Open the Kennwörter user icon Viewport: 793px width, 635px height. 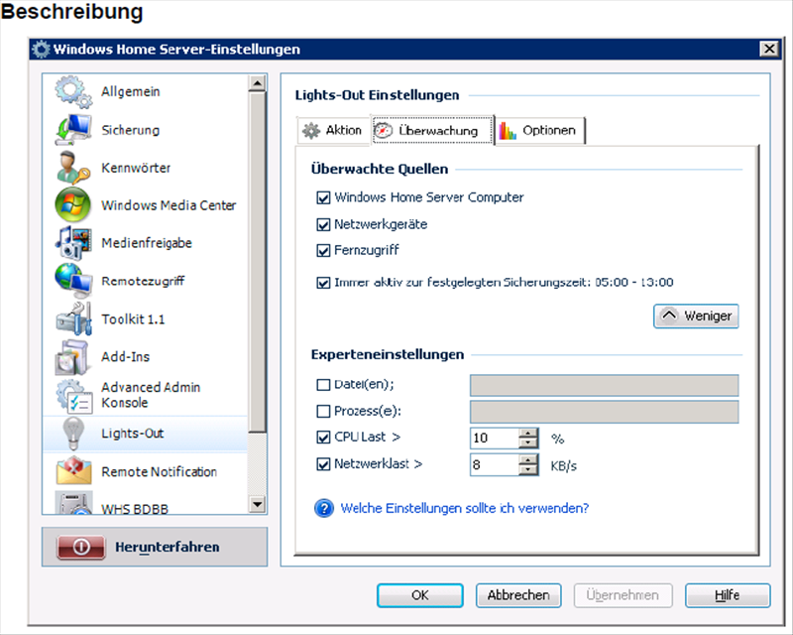pyautogui.click(x=73, y=168)
